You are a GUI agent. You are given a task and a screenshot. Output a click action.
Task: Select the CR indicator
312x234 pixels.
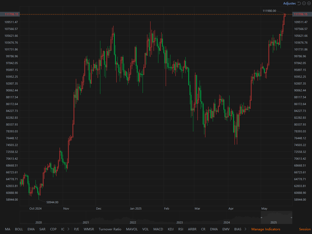click(x=203, y=229)
